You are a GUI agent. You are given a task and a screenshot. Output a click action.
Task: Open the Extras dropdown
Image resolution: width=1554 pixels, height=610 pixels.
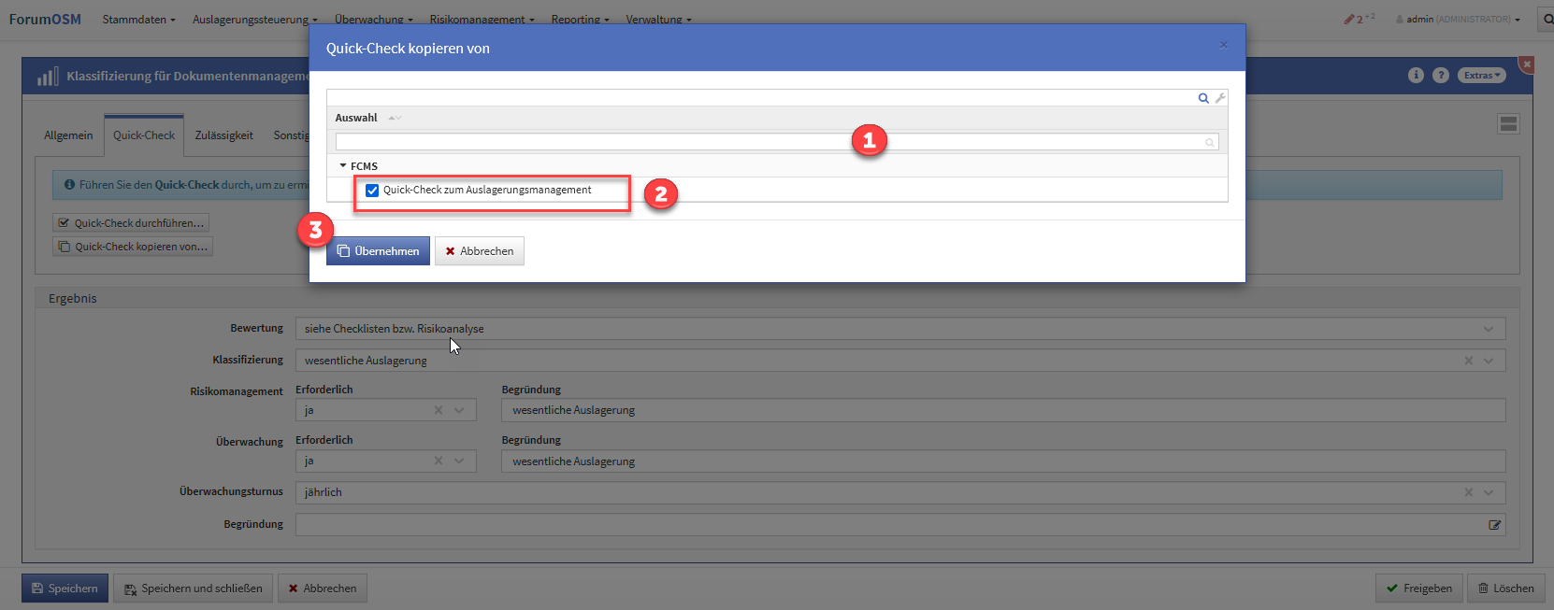tap(1481, 76)
